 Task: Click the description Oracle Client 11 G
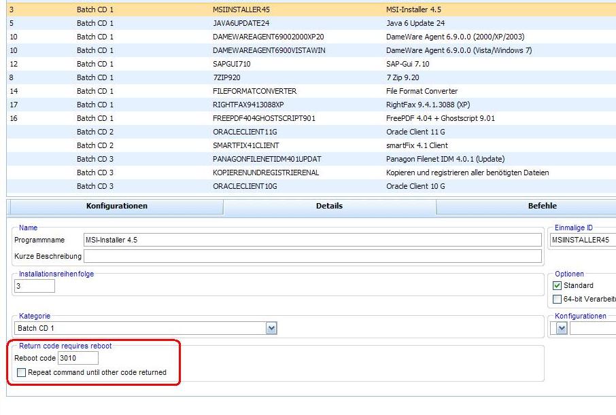tap(415, 132)
